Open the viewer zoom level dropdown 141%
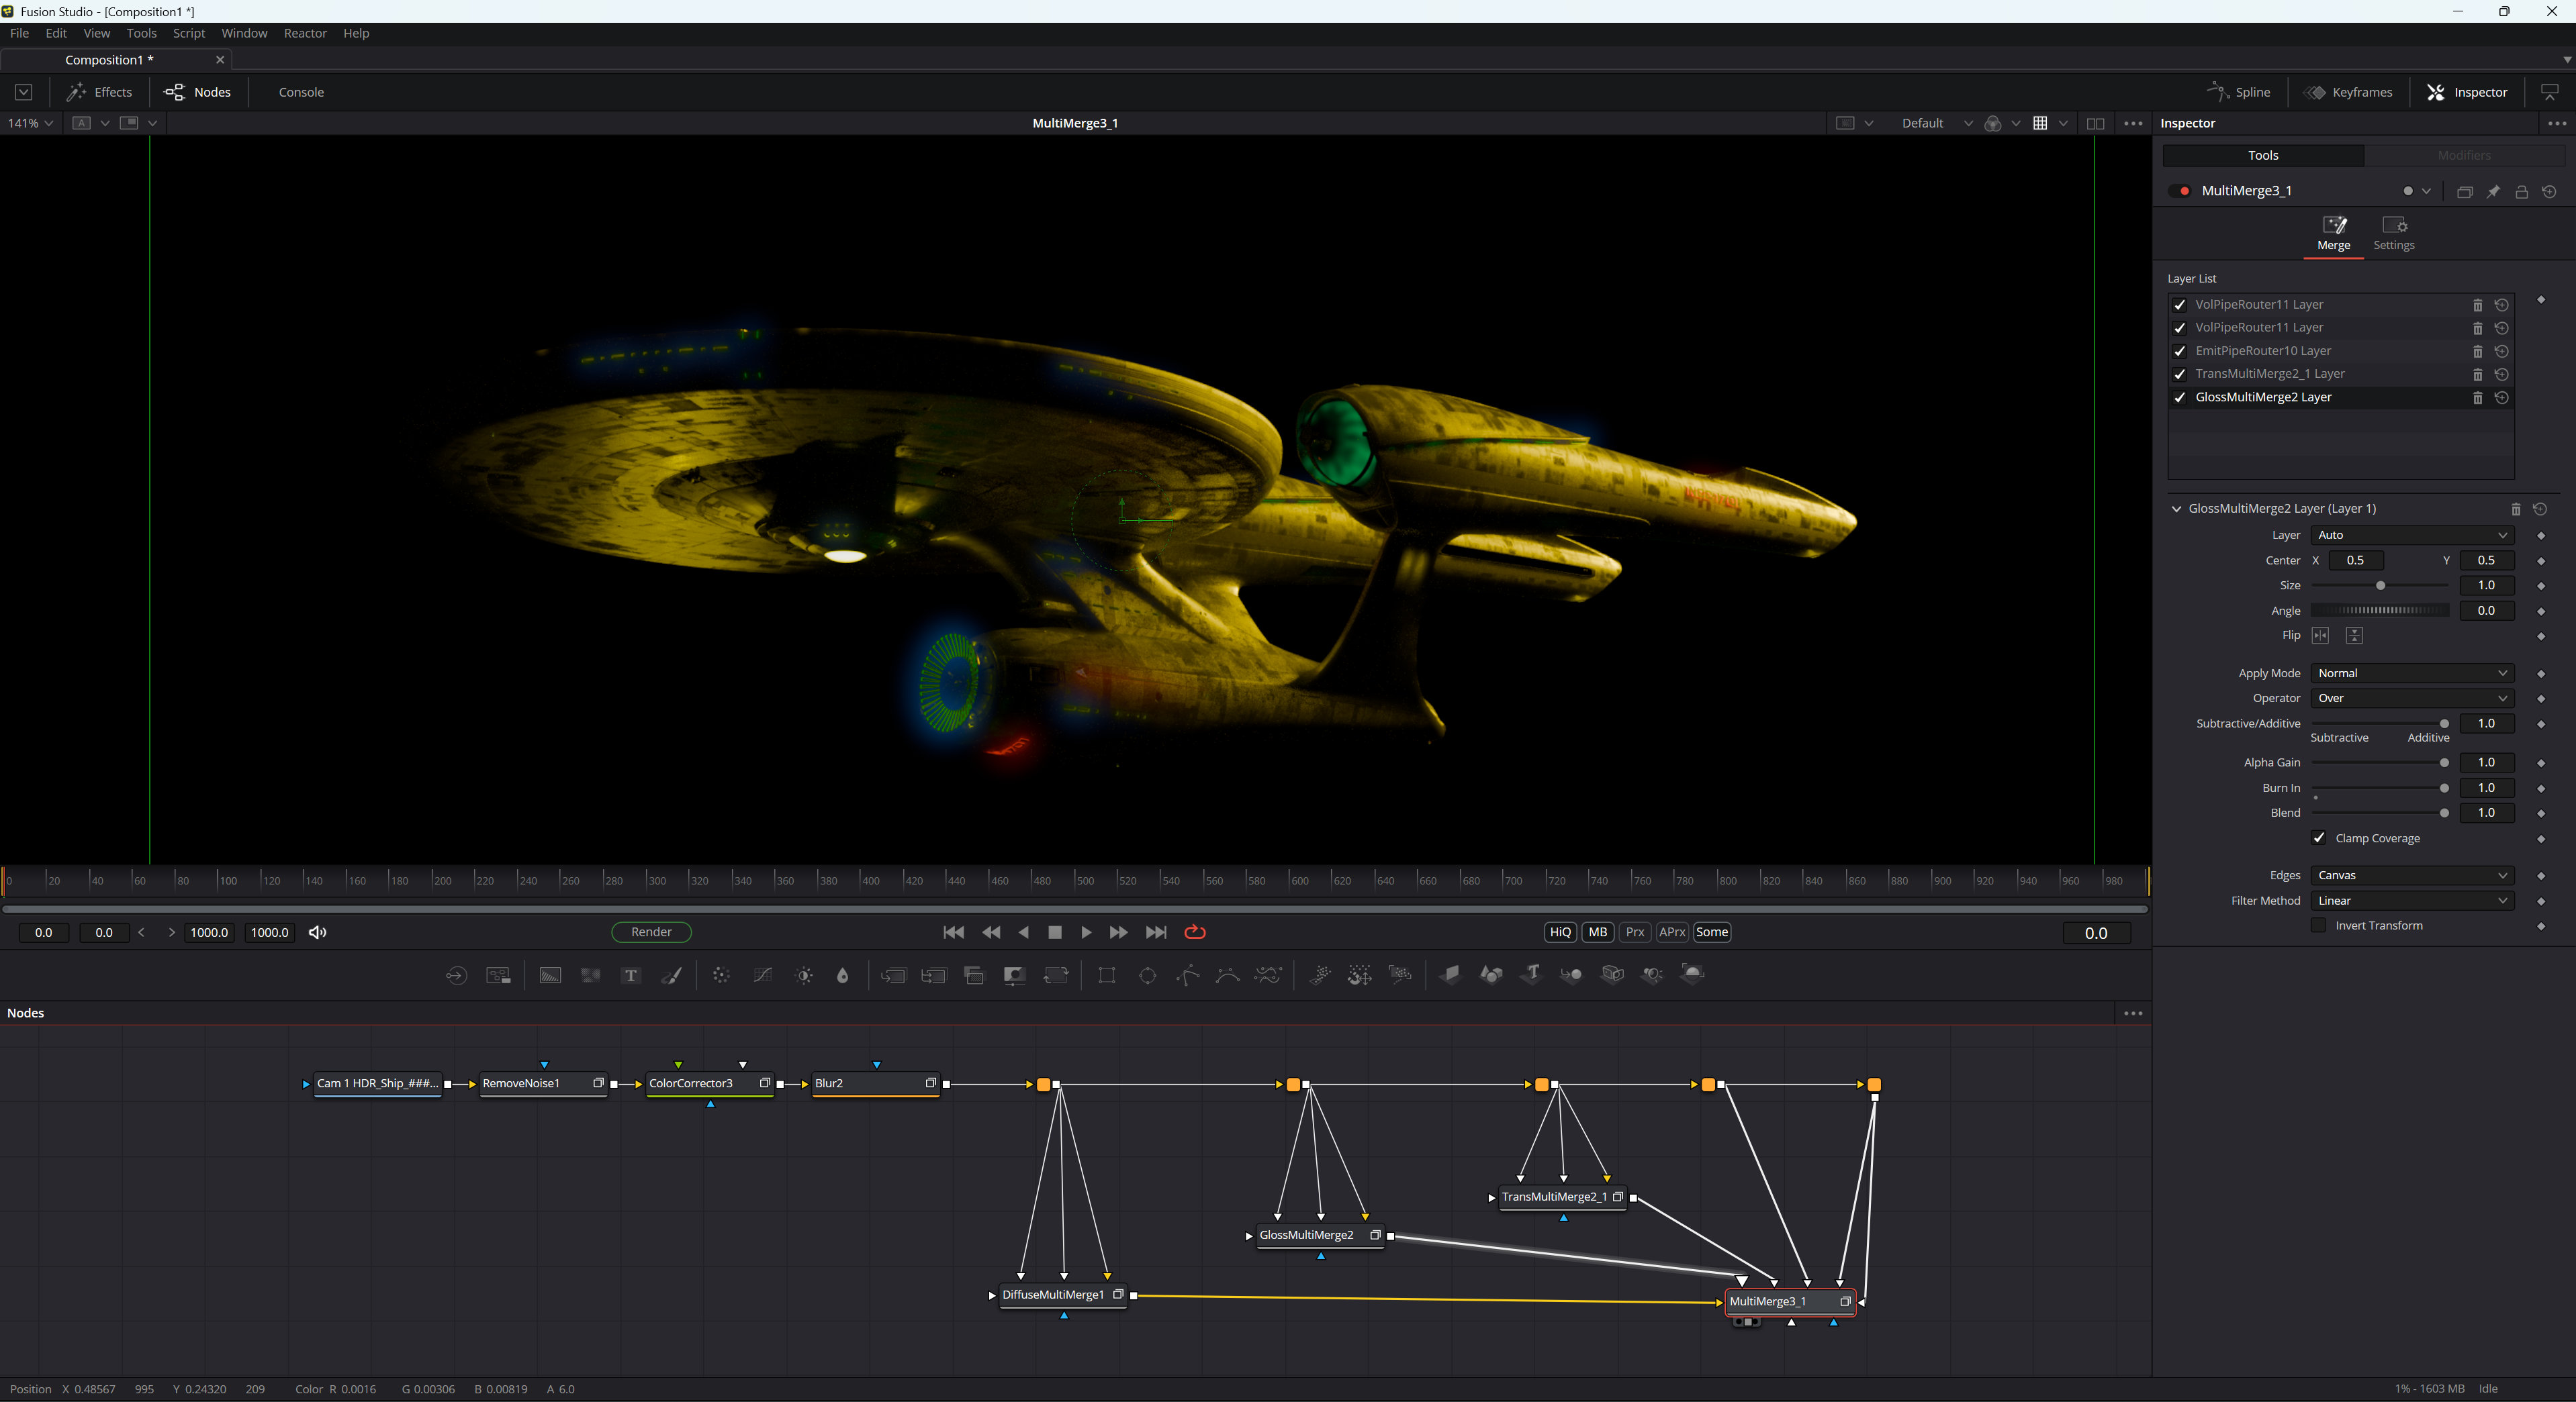2576x1402 pixels. click(x=30, y=123)
